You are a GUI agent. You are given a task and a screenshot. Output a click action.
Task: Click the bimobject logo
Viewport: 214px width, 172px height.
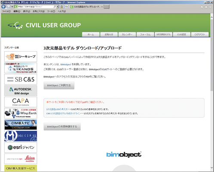[124, 154]
